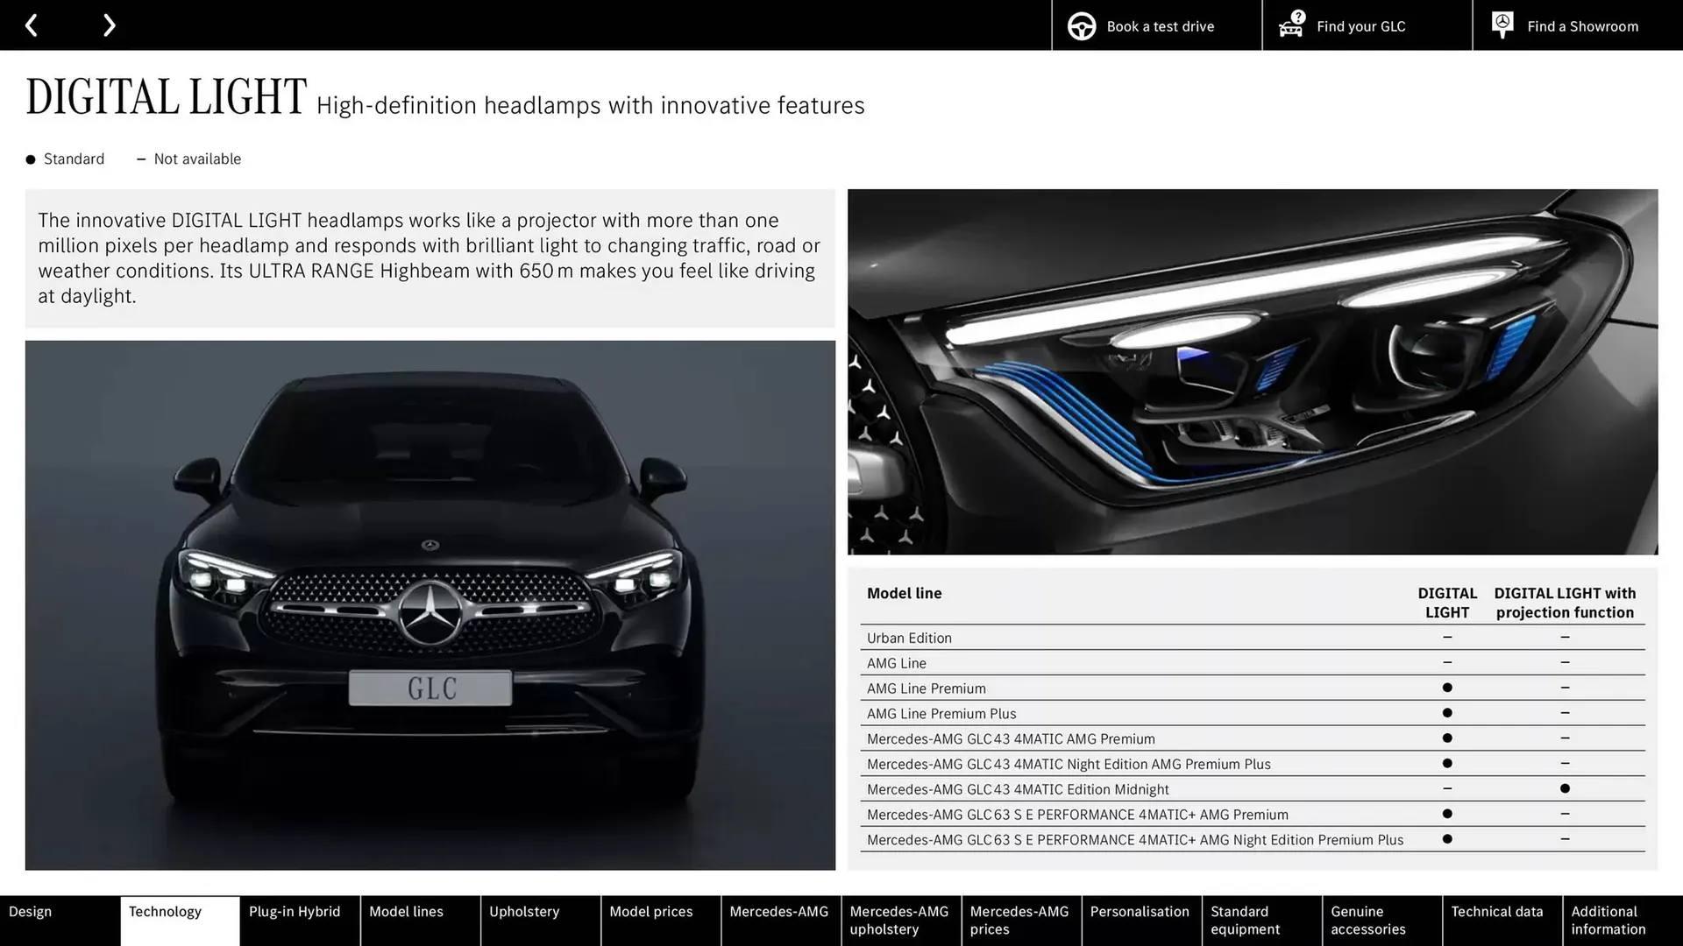Click the Not available legend label

click(197, 159)
